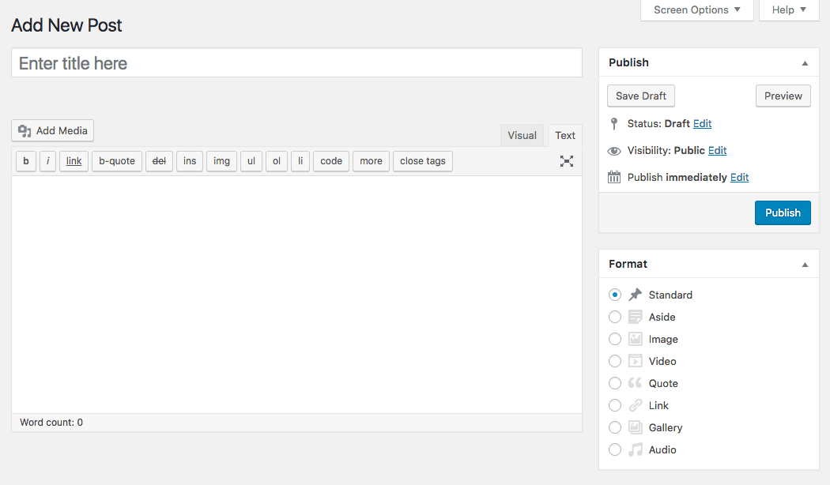Click the camera icon for Image format

(635, 339)
